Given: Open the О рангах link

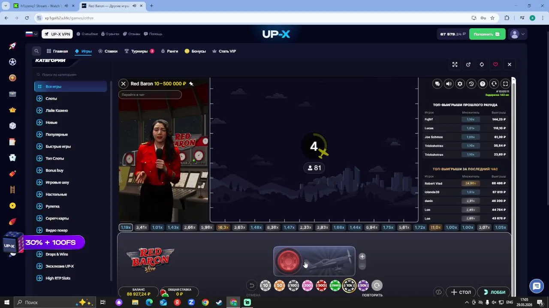Looking at the screenshot, I should click(x=110, y=34).
